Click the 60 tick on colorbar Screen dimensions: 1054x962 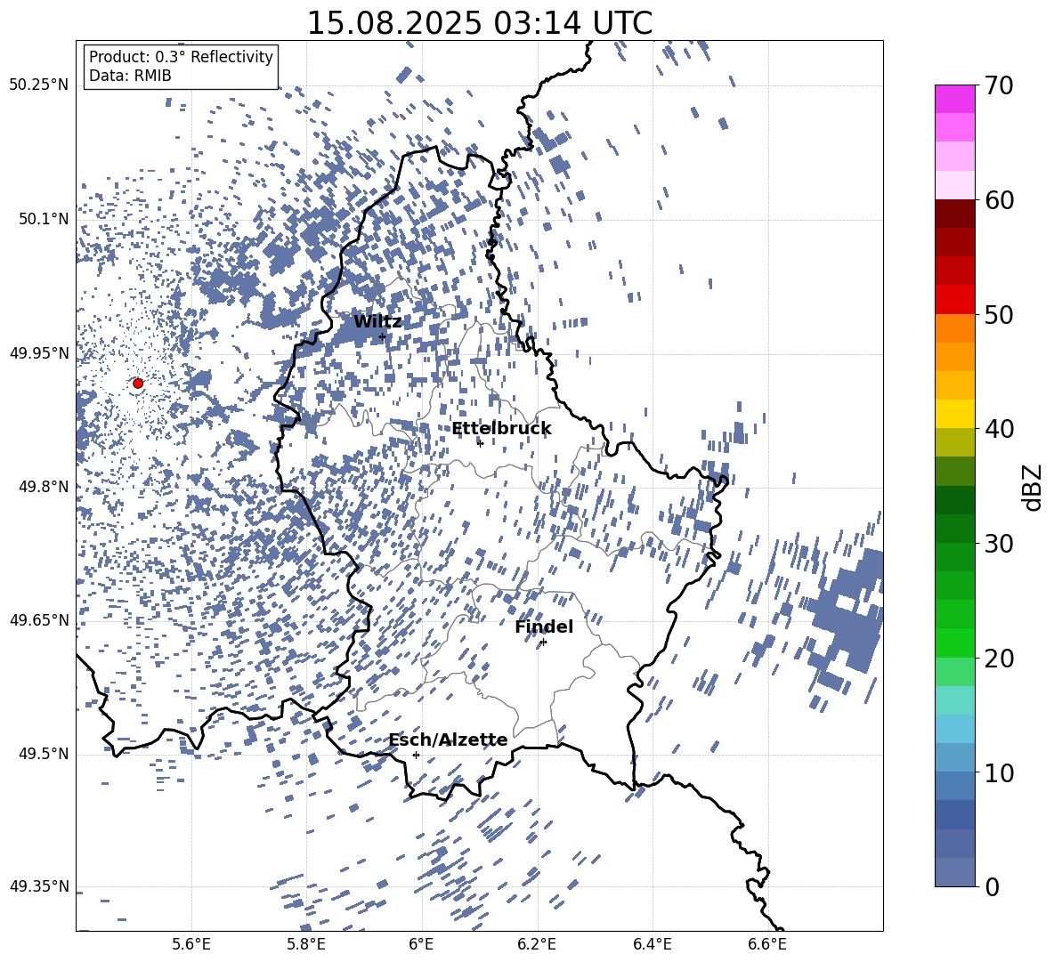pos(998,200)
